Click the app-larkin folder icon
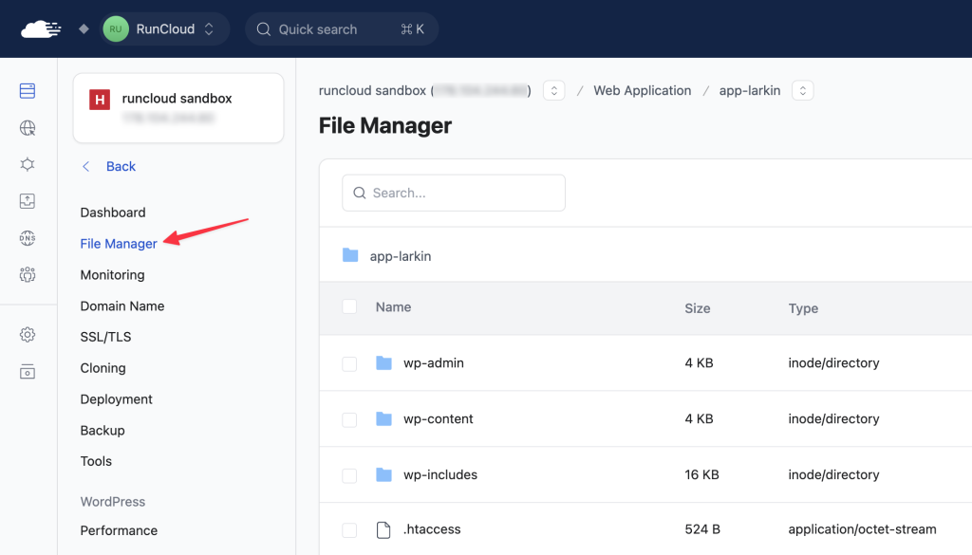972x555 pixels. (x=350, y=254)
